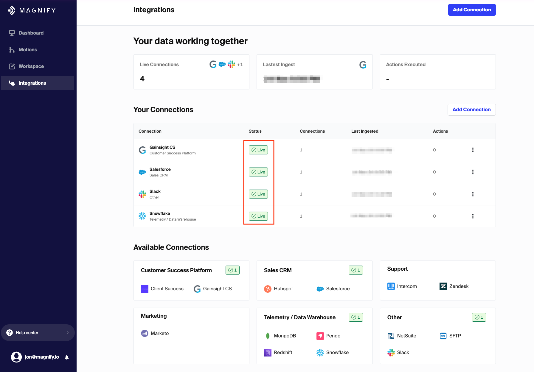
Task: Select the MongoDB leaf icon
Action: tap(268, 336)
